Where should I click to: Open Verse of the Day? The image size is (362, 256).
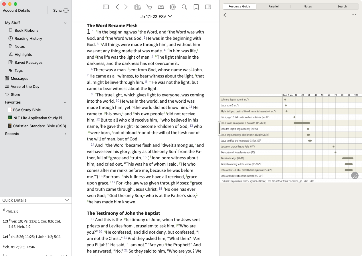point(25,86)
